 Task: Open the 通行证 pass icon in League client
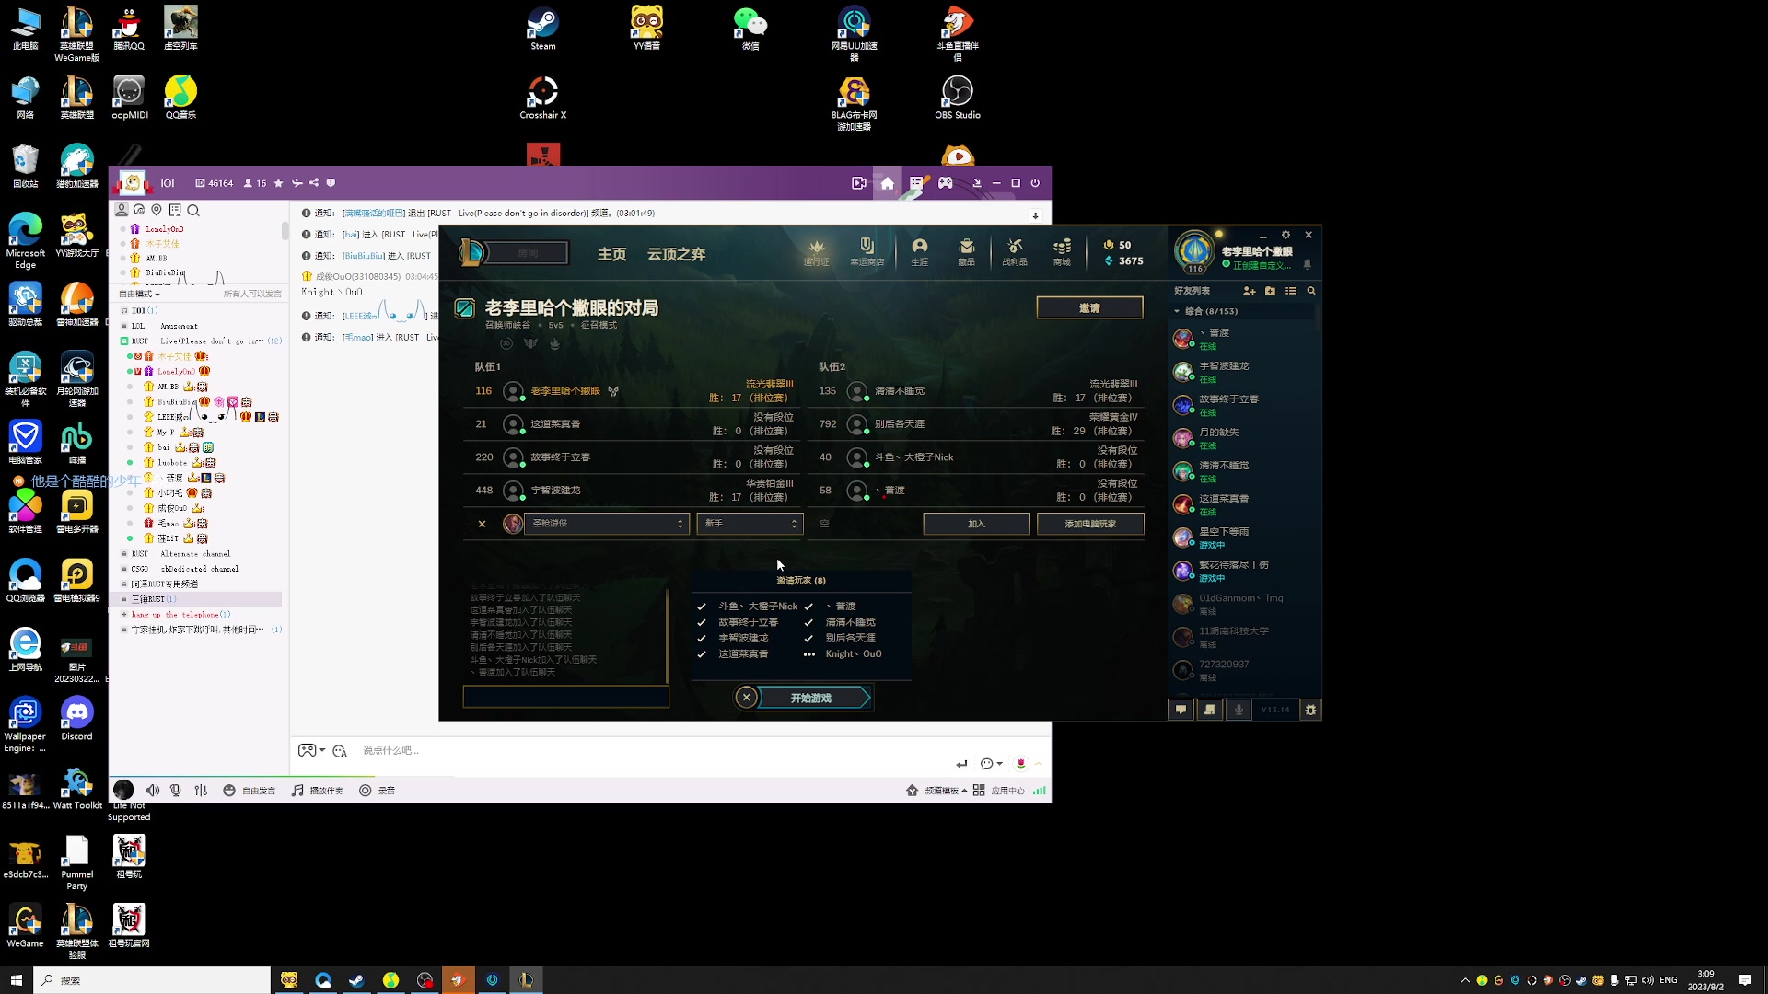816,252
